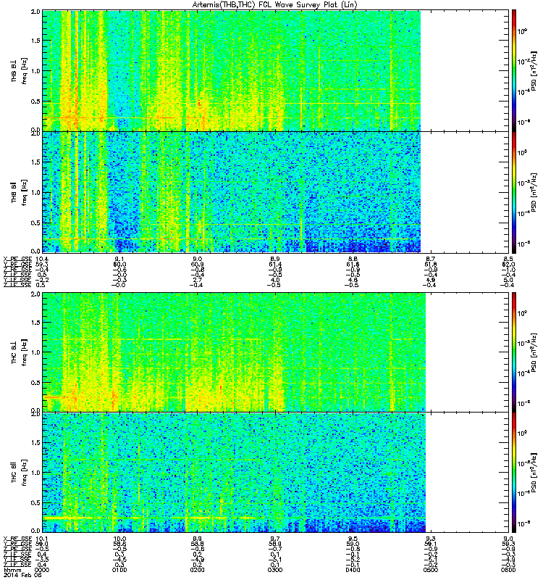
Task: Click the THC X_RE_GSE value '10.1'
Action: (42, 539)
